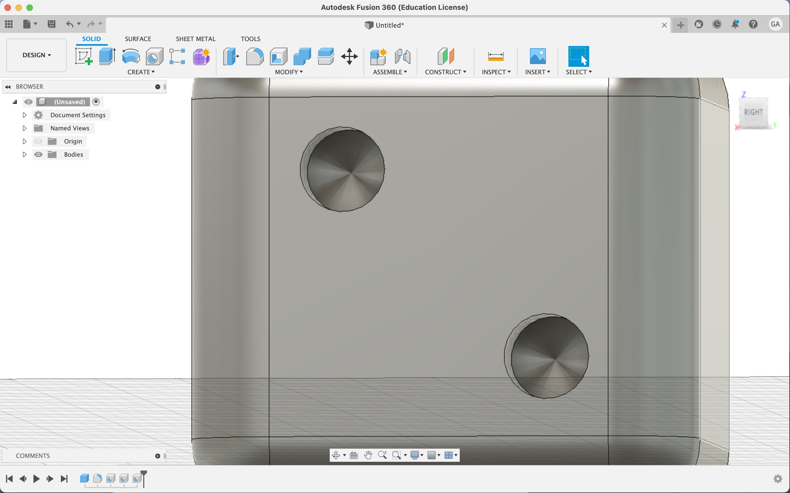Open the SELECT dropdown menu

pyautogui.click(x=579, y=72)
